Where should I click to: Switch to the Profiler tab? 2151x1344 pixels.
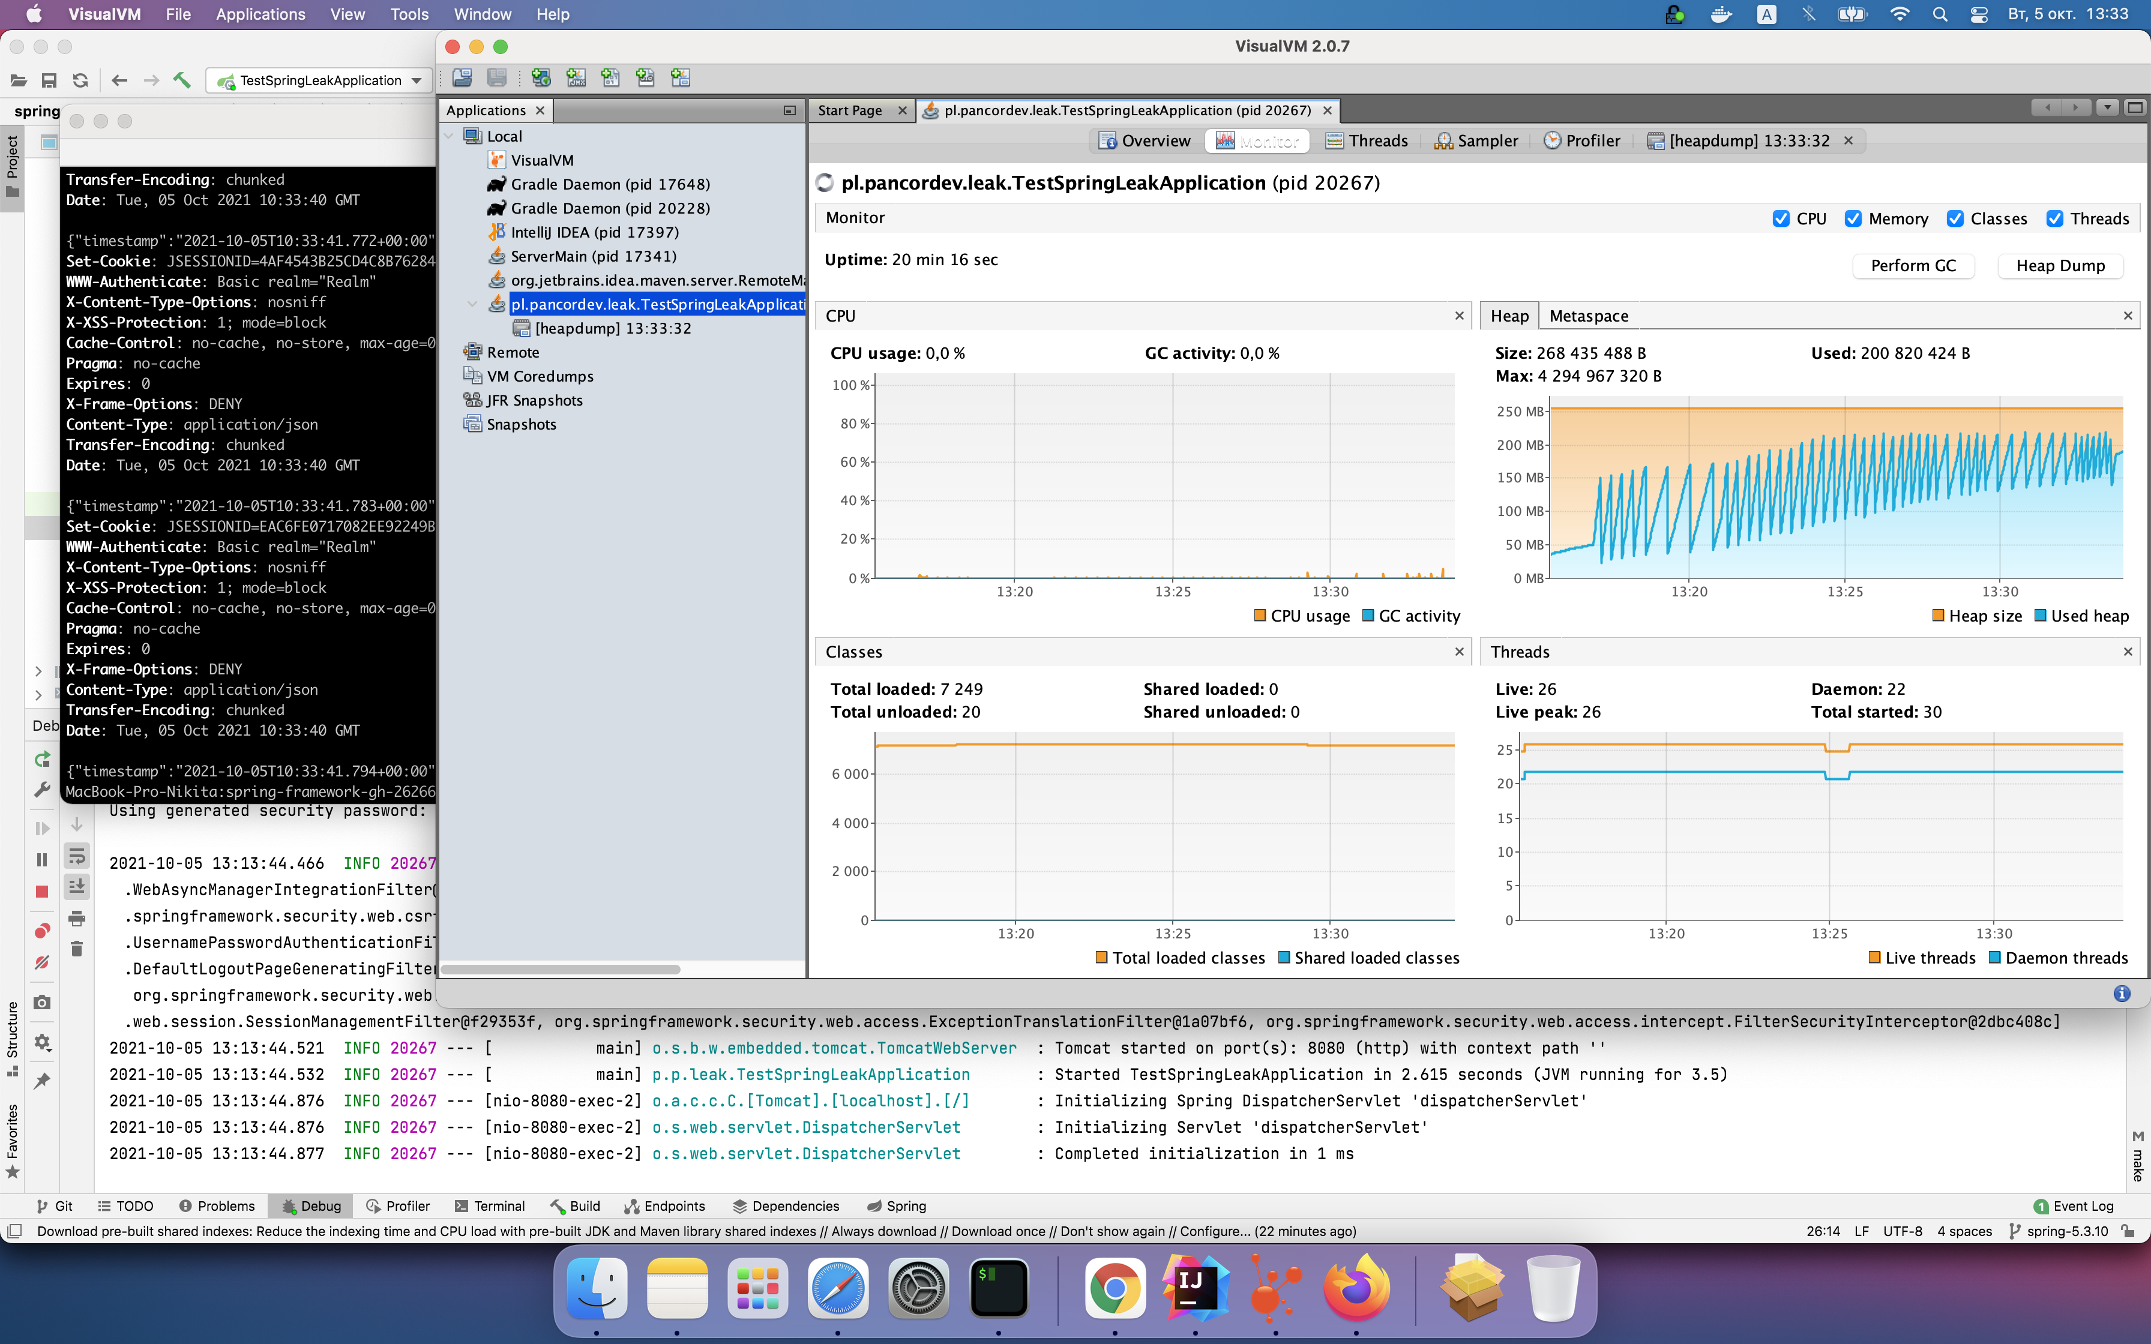tap(1582, 140)
